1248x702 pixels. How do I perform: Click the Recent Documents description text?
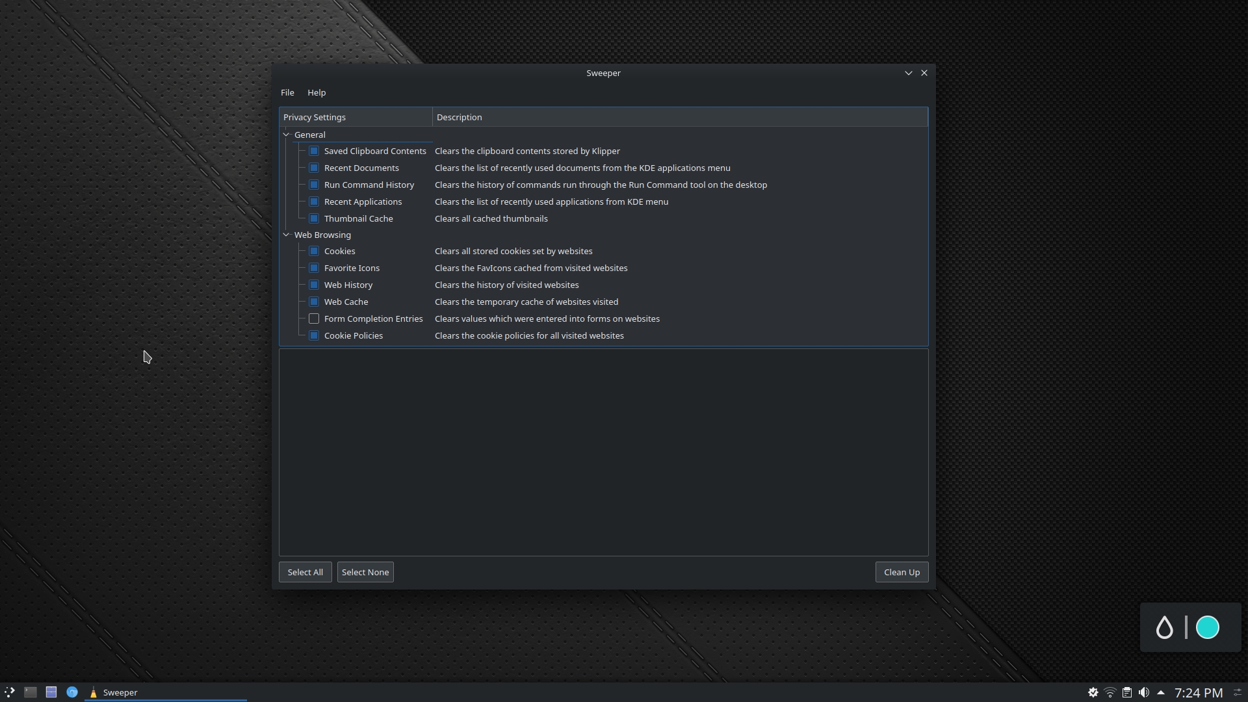coord(582,168)
